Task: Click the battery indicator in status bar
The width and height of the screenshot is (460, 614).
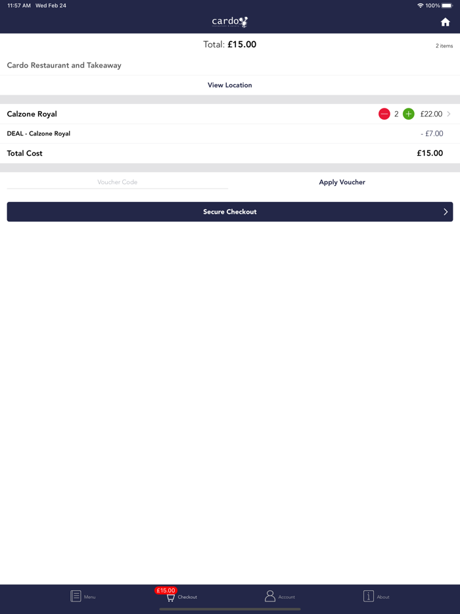Action: (x=447, y=5)
